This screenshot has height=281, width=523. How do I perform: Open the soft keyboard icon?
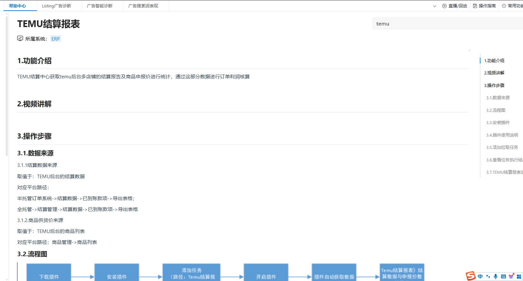point(503,276)
